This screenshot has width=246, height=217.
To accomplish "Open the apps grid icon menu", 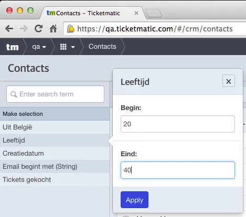I will (x=67, y=47).
